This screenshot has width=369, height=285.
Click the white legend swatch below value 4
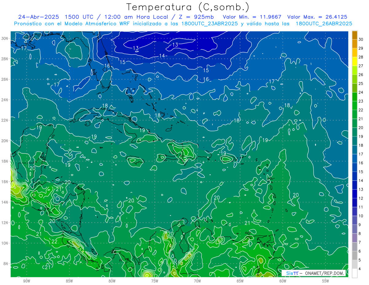(355, 273)
